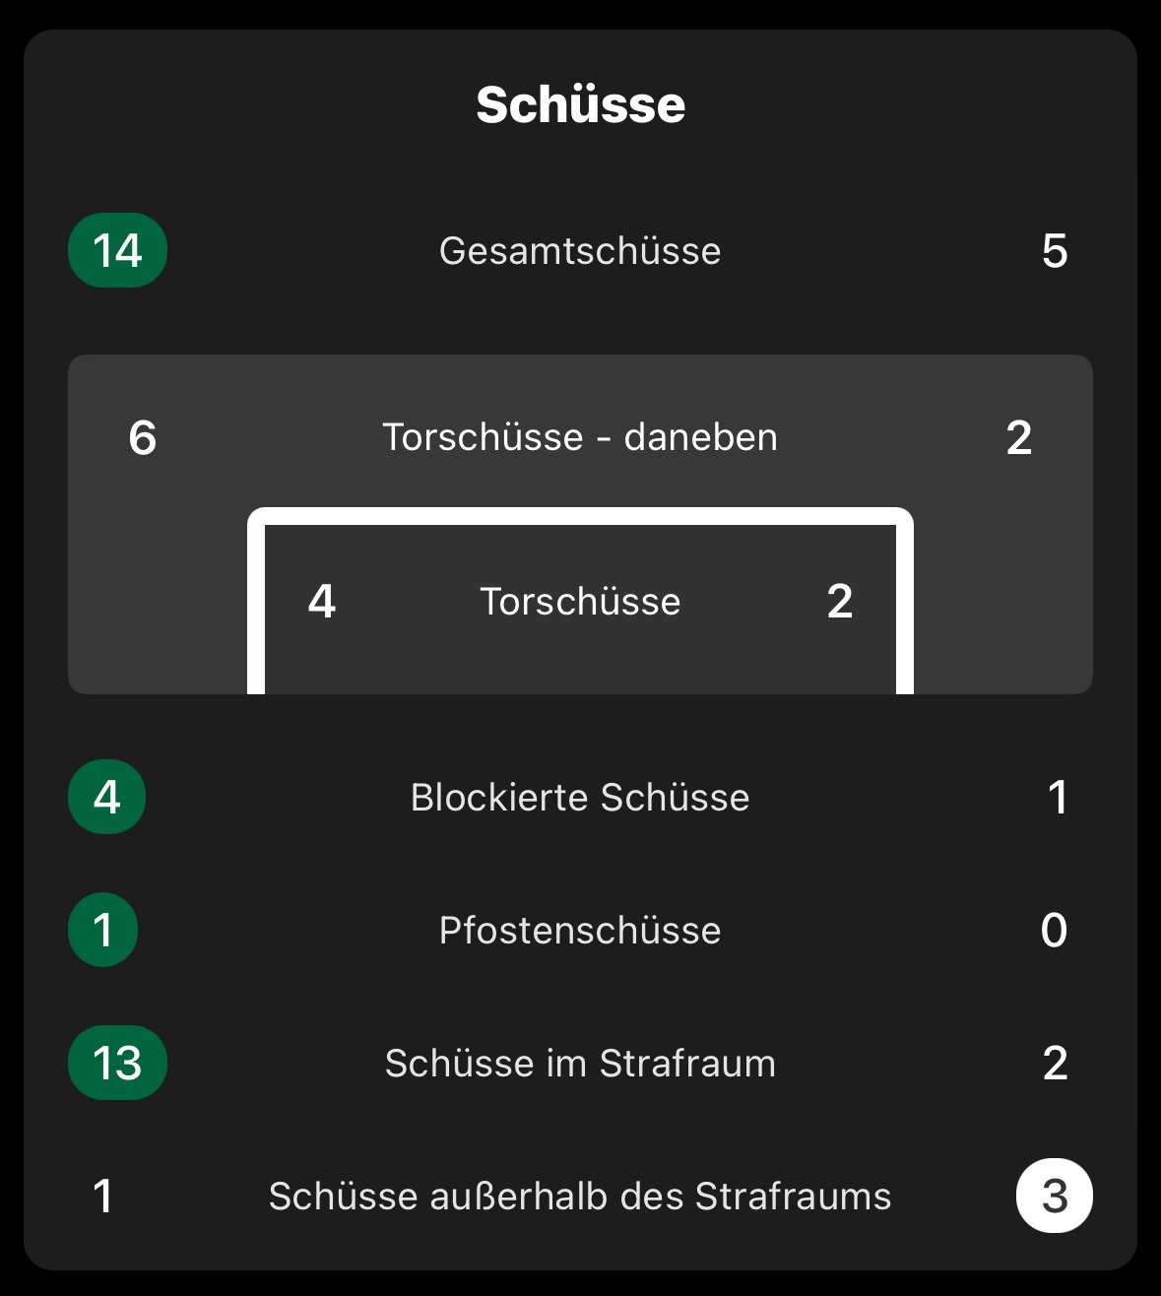
Task: Click the Blockierte Schüsse label
Action: coord(580,798)
